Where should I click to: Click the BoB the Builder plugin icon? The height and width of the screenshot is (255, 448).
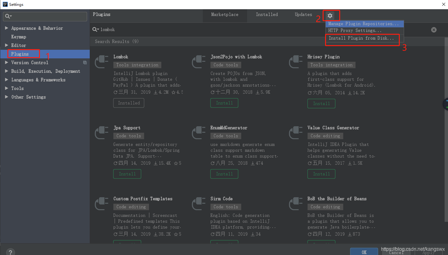pos(296,204)
